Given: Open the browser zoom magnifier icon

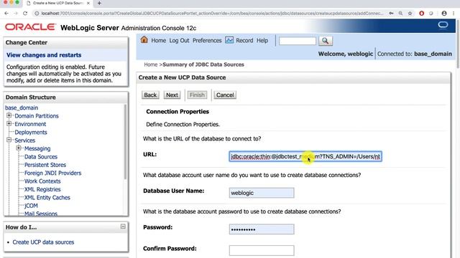Looking at the screenshot, I should 400,13.
